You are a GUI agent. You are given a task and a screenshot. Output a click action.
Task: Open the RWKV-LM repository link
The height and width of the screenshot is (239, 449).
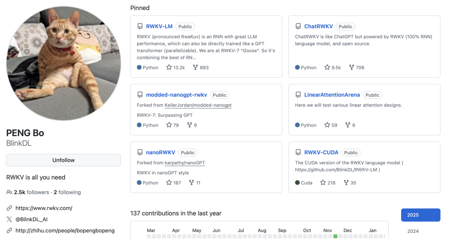(x=159, y=26)
